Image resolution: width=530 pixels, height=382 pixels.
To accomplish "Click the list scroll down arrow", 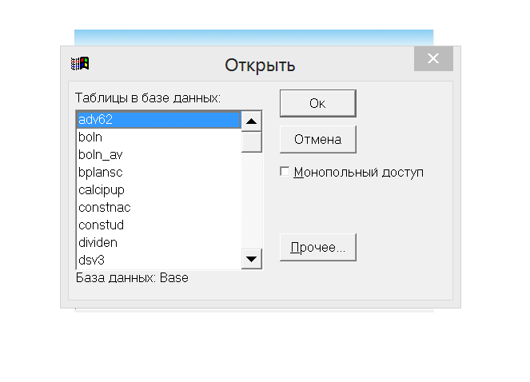I will coord(252,259).
